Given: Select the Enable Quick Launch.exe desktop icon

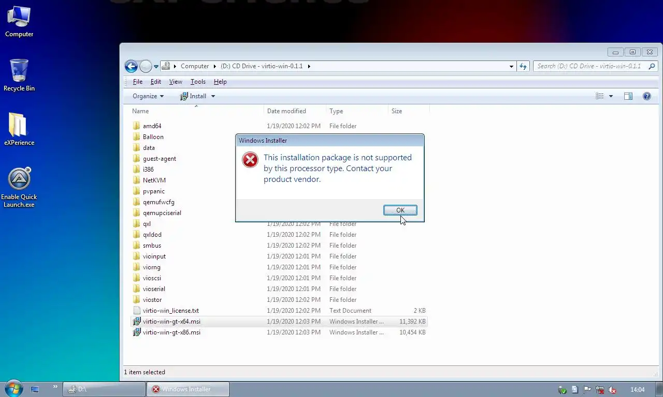Looking at the screenshot, I should pos(19,187).
